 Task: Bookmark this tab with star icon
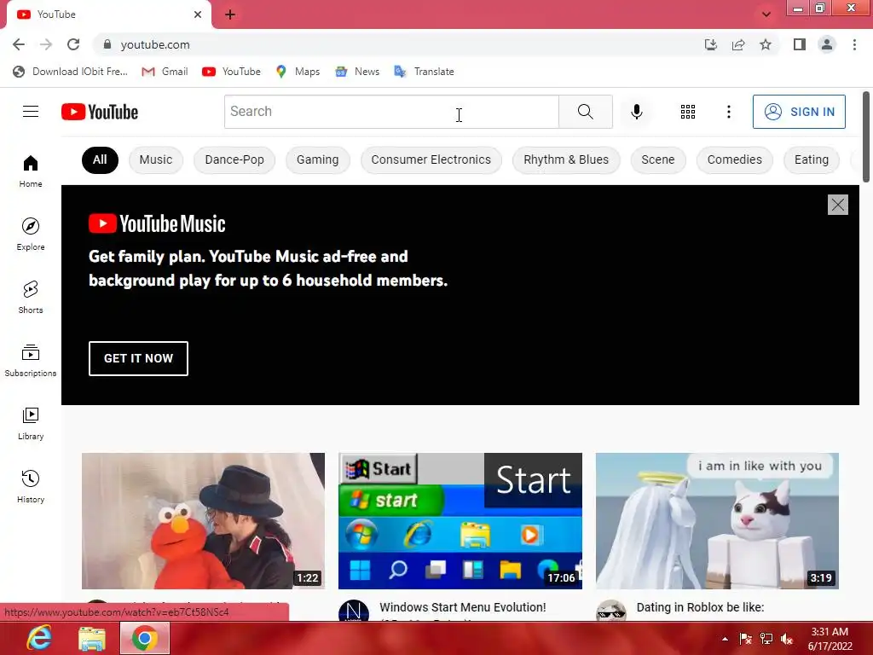766,44
